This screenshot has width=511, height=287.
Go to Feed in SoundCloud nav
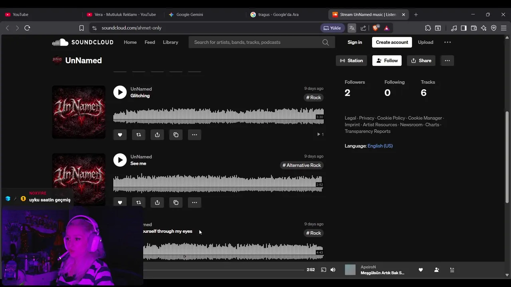click(x=150, y=42)
